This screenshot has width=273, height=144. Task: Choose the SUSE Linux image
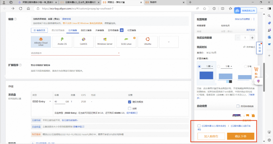point(126,41)
